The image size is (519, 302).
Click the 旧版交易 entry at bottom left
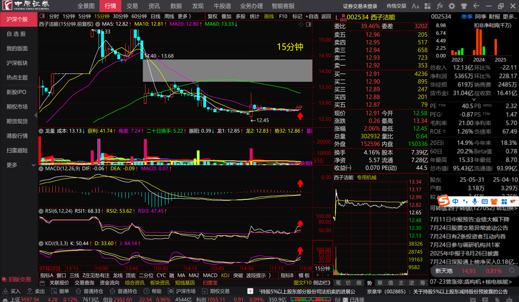[x=17, y=279]
